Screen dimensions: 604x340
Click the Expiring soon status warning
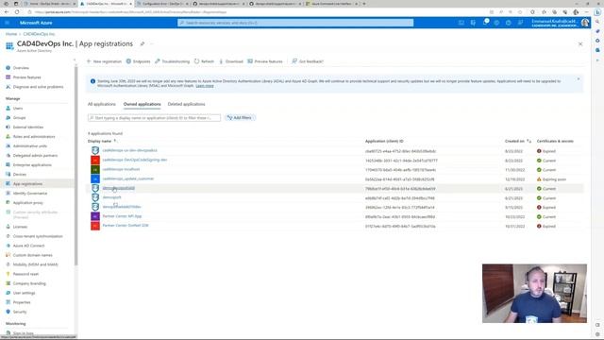[x=551, y=179]
